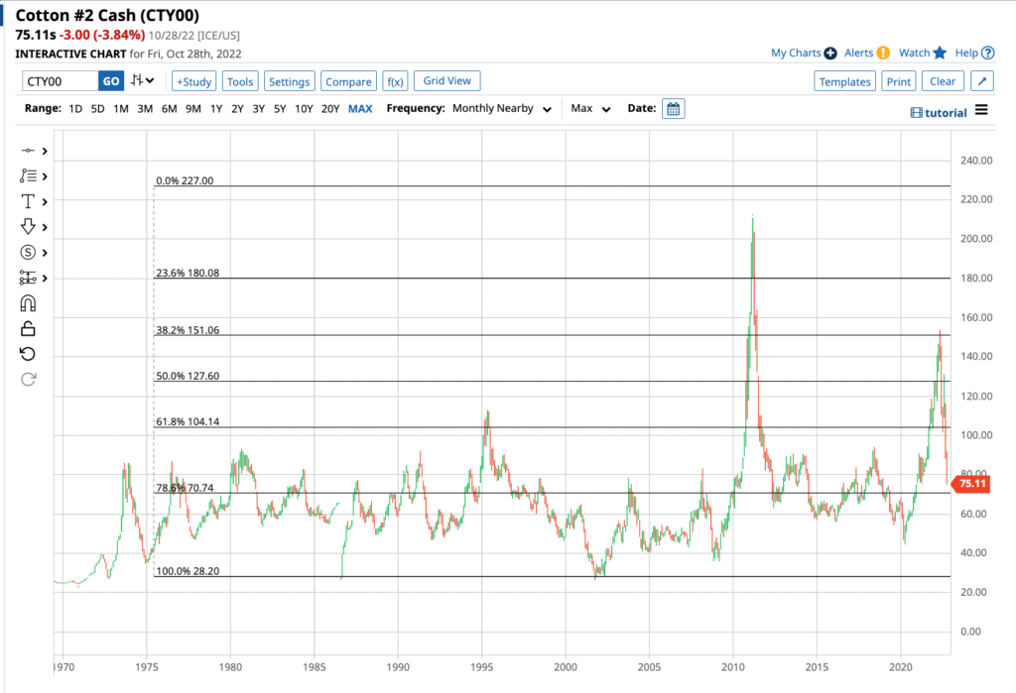Expand the text tool submenu chevron
This screenshot has height=693, width=1016.
45,202
